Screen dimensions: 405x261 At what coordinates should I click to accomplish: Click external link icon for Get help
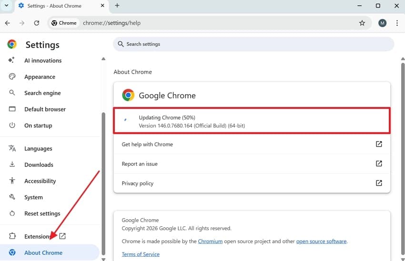(379, 144)
